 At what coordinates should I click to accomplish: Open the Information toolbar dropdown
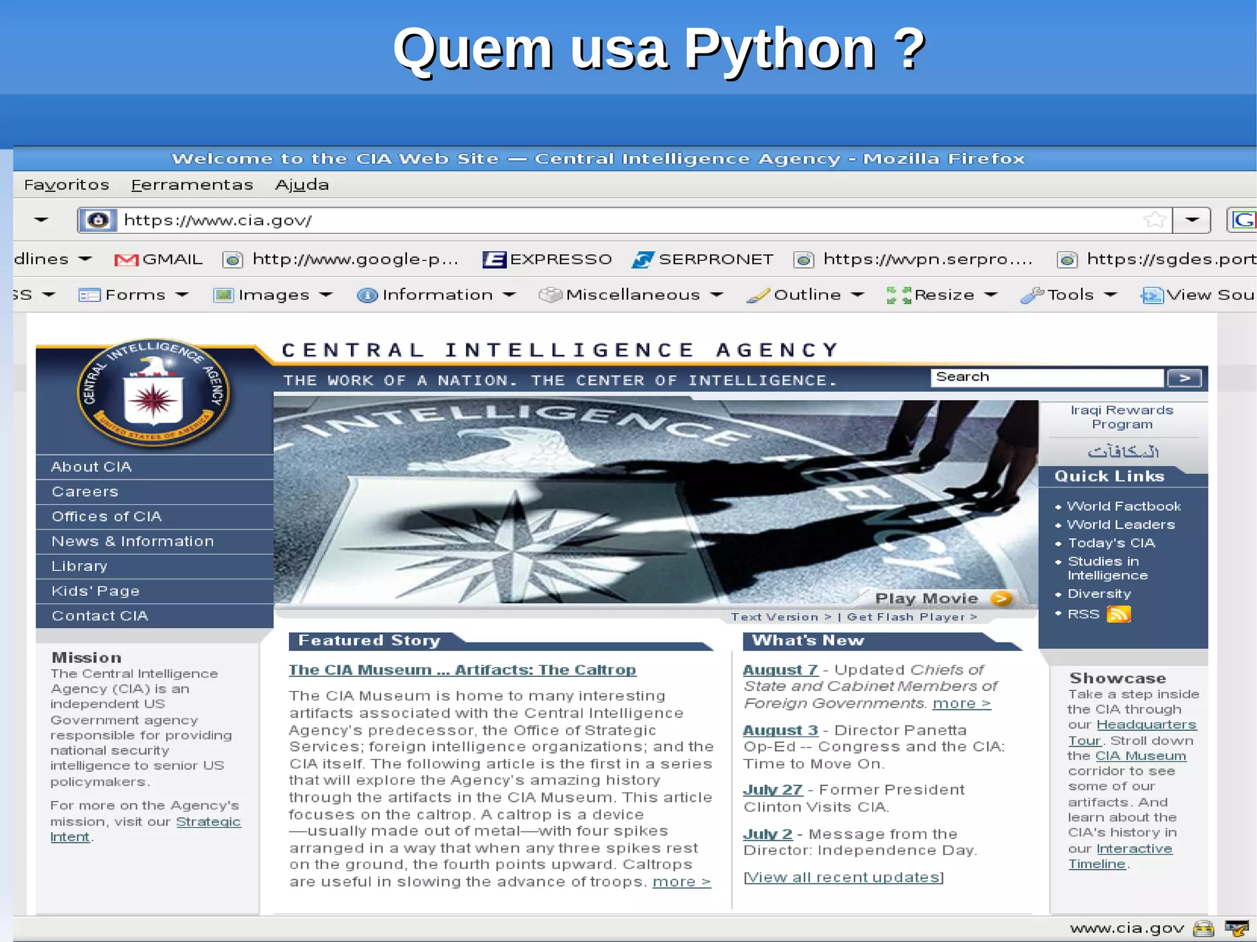(436, 295)
